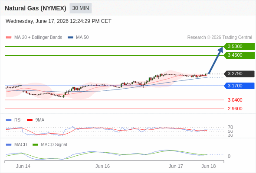The width and height of the screenshot is (256, 173).
Task: Click the Jun 14 date marker
Action: point(23,166)
